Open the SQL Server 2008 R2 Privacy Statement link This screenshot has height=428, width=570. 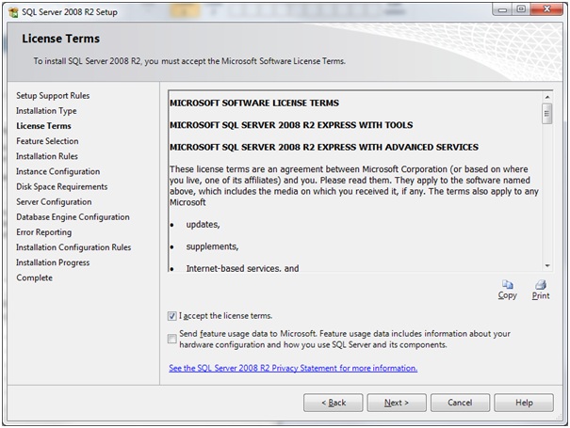(293, 368)
